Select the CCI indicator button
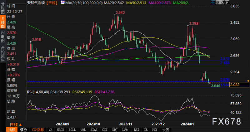This screenshot has width=250, height=132. [105, 130]
